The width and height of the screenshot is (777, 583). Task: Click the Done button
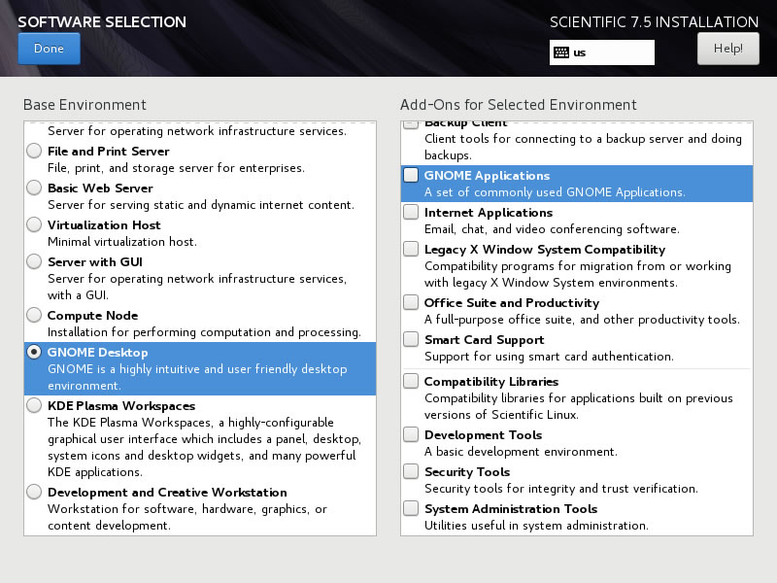[50, 49]
